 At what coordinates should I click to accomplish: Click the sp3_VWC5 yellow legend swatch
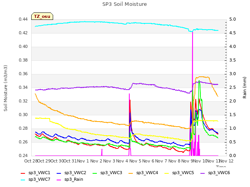tap(167, 173)
